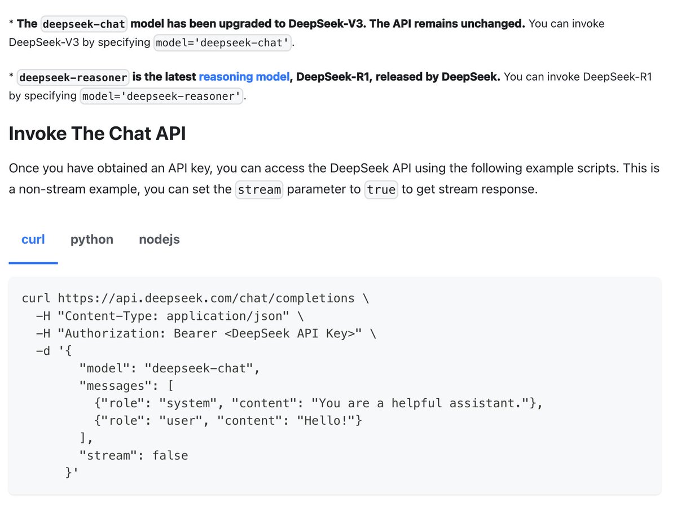This screenshot has height=519, width=677.
Task: Click the curl URL api.deepseek.com/chat/completions line
Action: [195, 298]
